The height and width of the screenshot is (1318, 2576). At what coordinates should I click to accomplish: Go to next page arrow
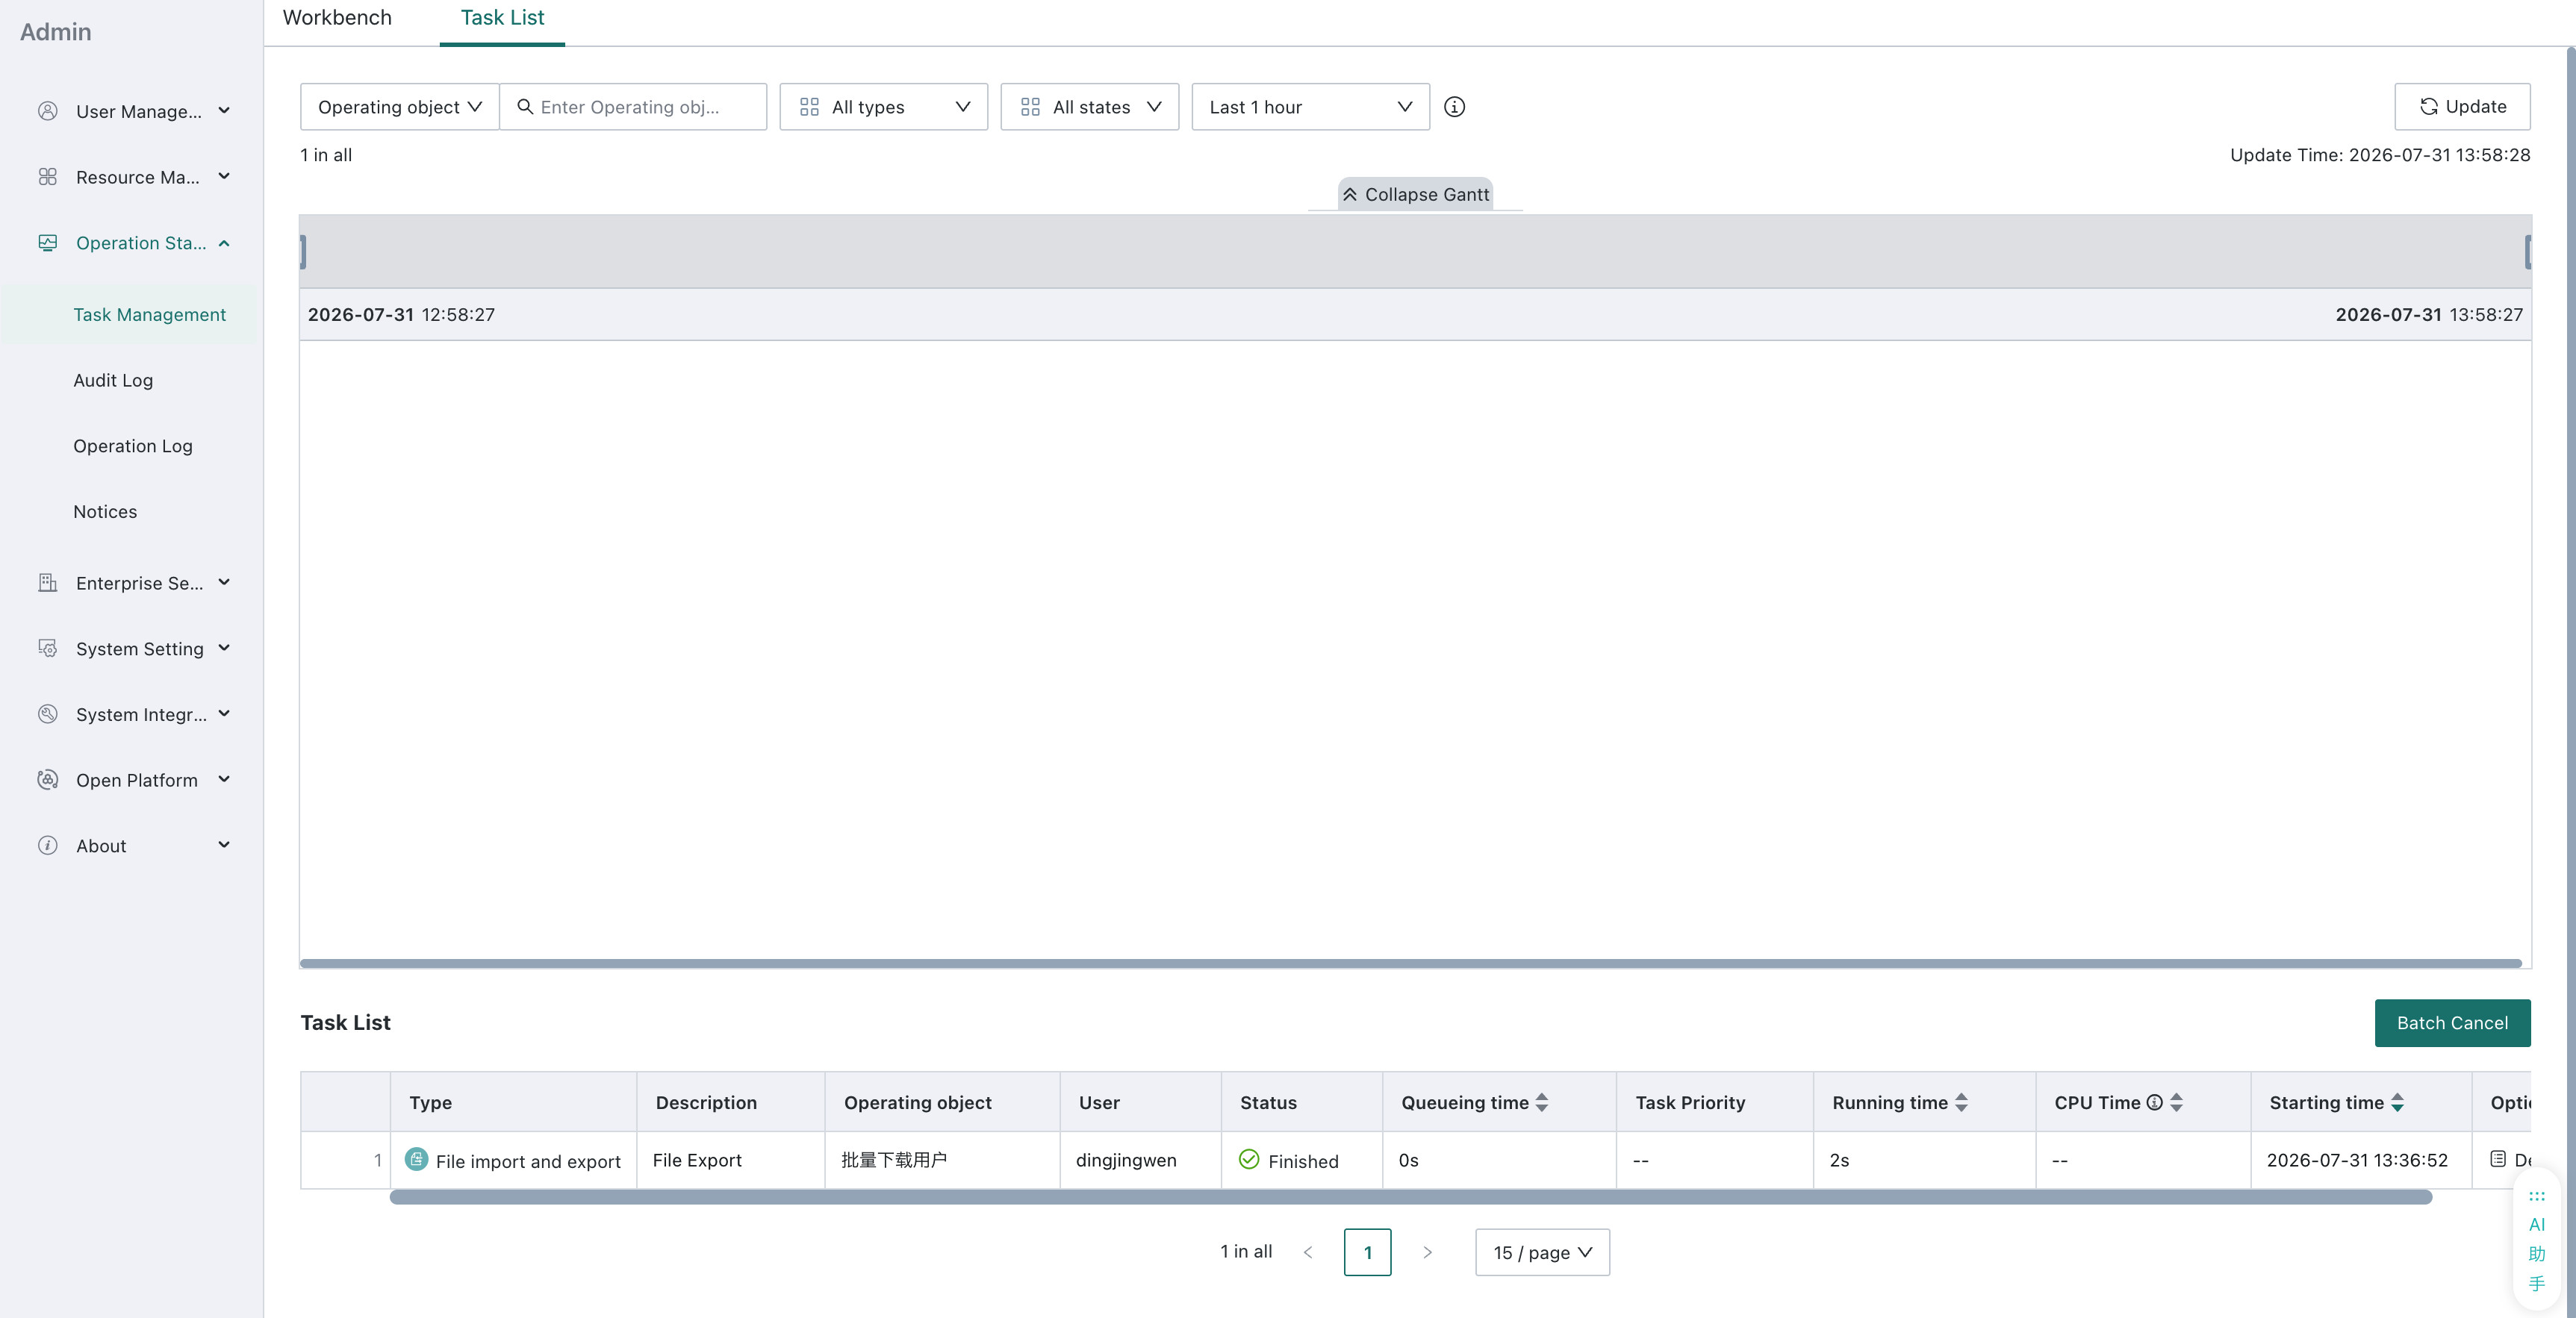tap(1427, 1252)
